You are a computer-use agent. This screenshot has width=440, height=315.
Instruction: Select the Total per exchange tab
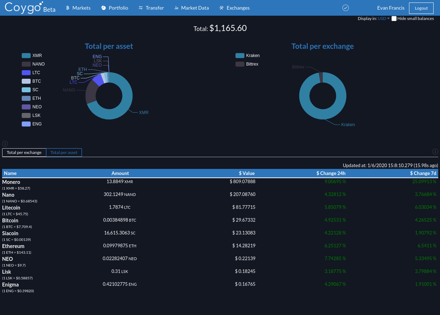[24, 153]
